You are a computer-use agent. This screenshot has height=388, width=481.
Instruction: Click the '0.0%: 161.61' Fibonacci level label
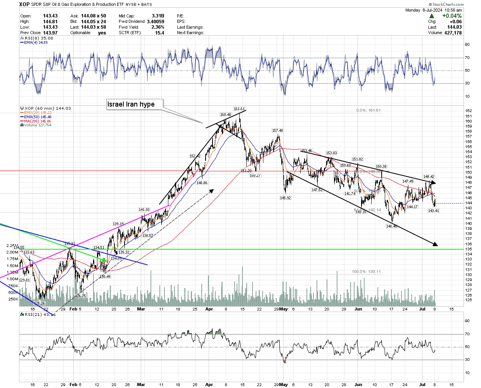[x=368, y=110]
